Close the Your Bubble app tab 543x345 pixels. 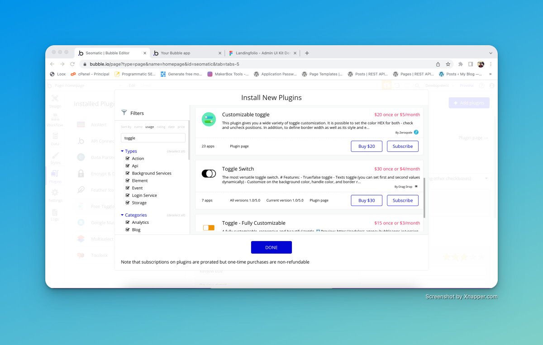[220, 53]
